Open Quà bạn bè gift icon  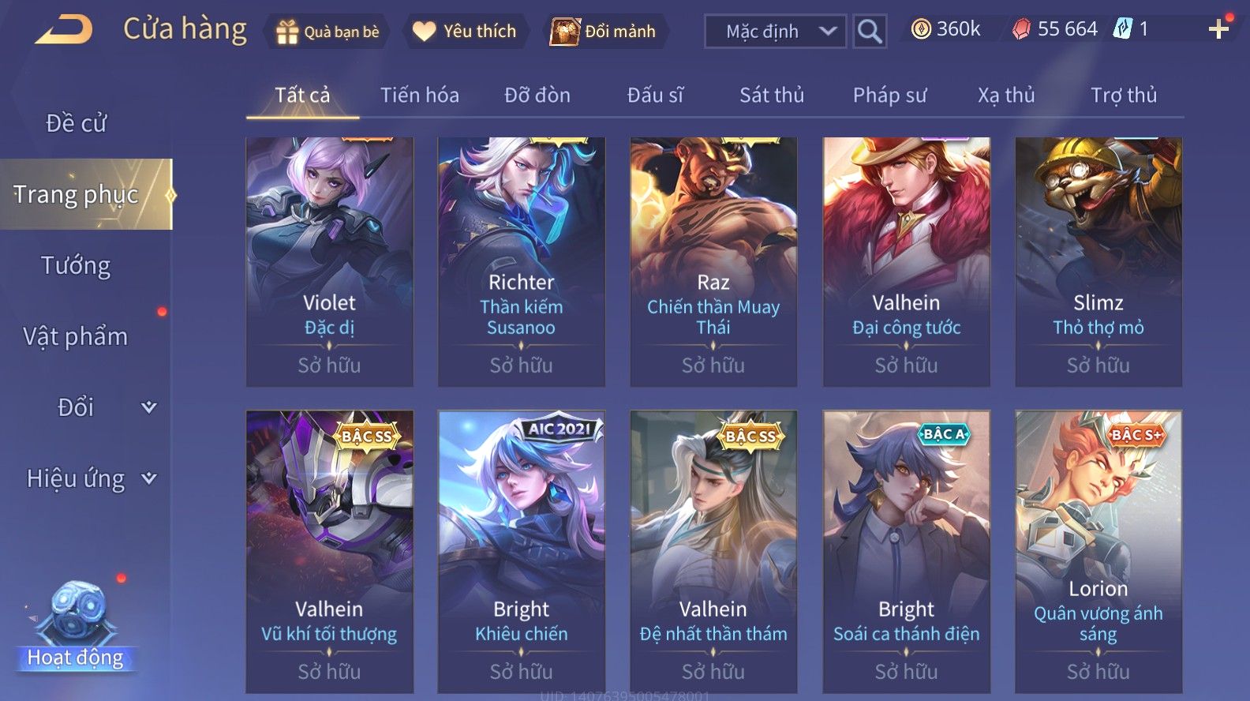point(286,32)
